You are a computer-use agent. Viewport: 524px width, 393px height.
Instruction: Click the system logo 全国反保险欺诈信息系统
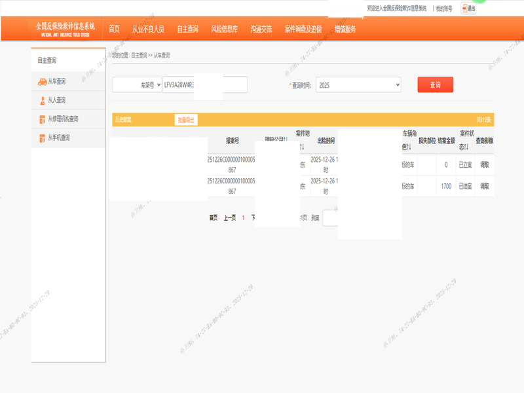tap(65, 28)
